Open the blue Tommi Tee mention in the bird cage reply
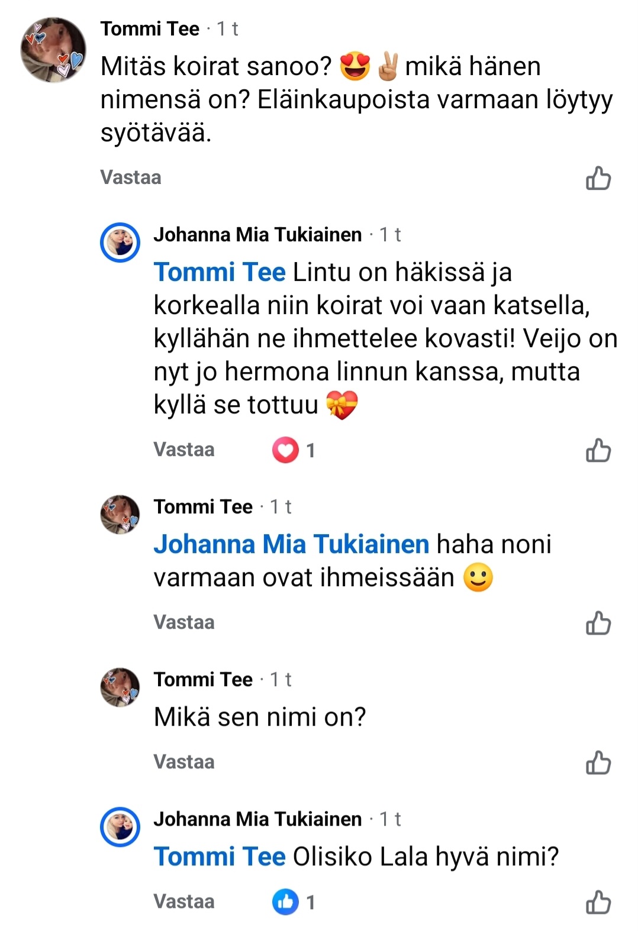Viewport: 638px width, 931px height. pyautogui.click(x=220, y=273)
